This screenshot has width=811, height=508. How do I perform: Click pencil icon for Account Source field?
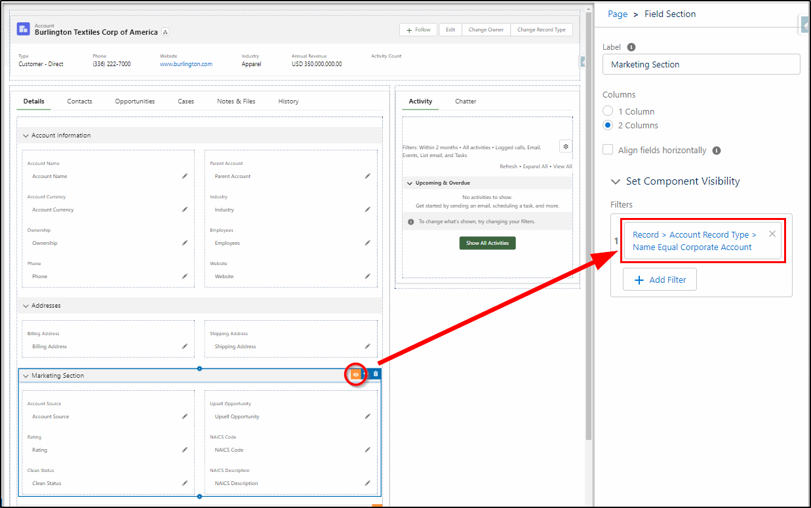point(185,416)
